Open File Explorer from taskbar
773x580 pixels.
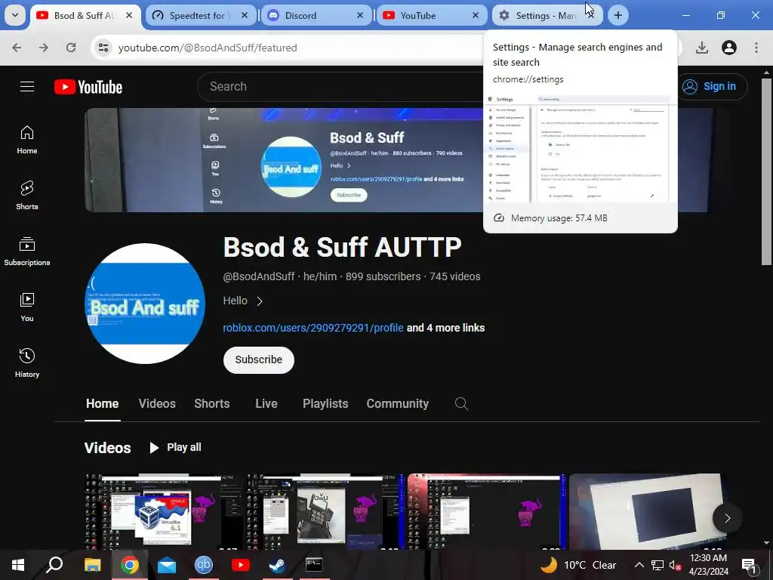92,565
